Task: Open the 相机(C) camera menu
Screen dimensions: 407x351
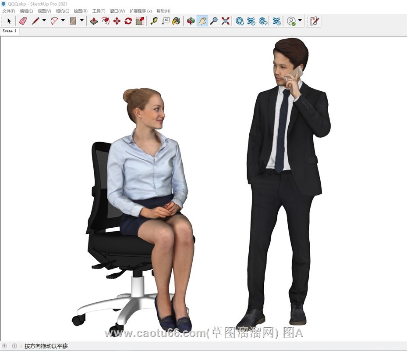Action: [x=63, y=11]
